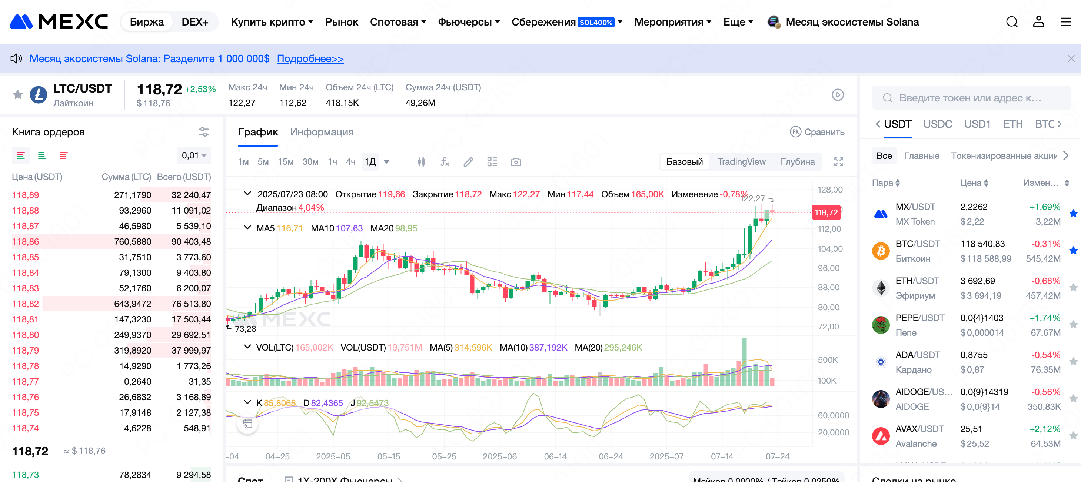Select the drawing pencil tool
Image resolution: width=1081 pixels, height=482 pixels.
tap(468, 162)
